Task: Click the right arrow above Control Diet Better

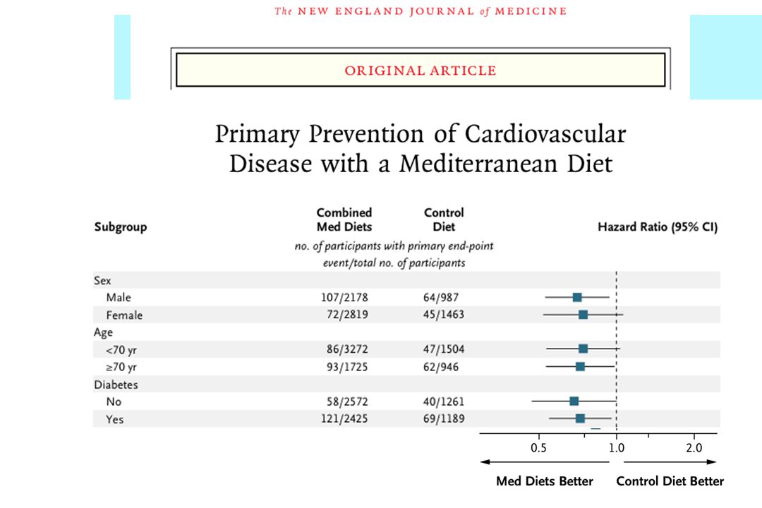Action: pos(670,462)
